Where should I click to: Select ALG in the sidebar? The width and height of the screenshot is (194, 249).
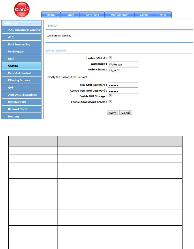21,37
